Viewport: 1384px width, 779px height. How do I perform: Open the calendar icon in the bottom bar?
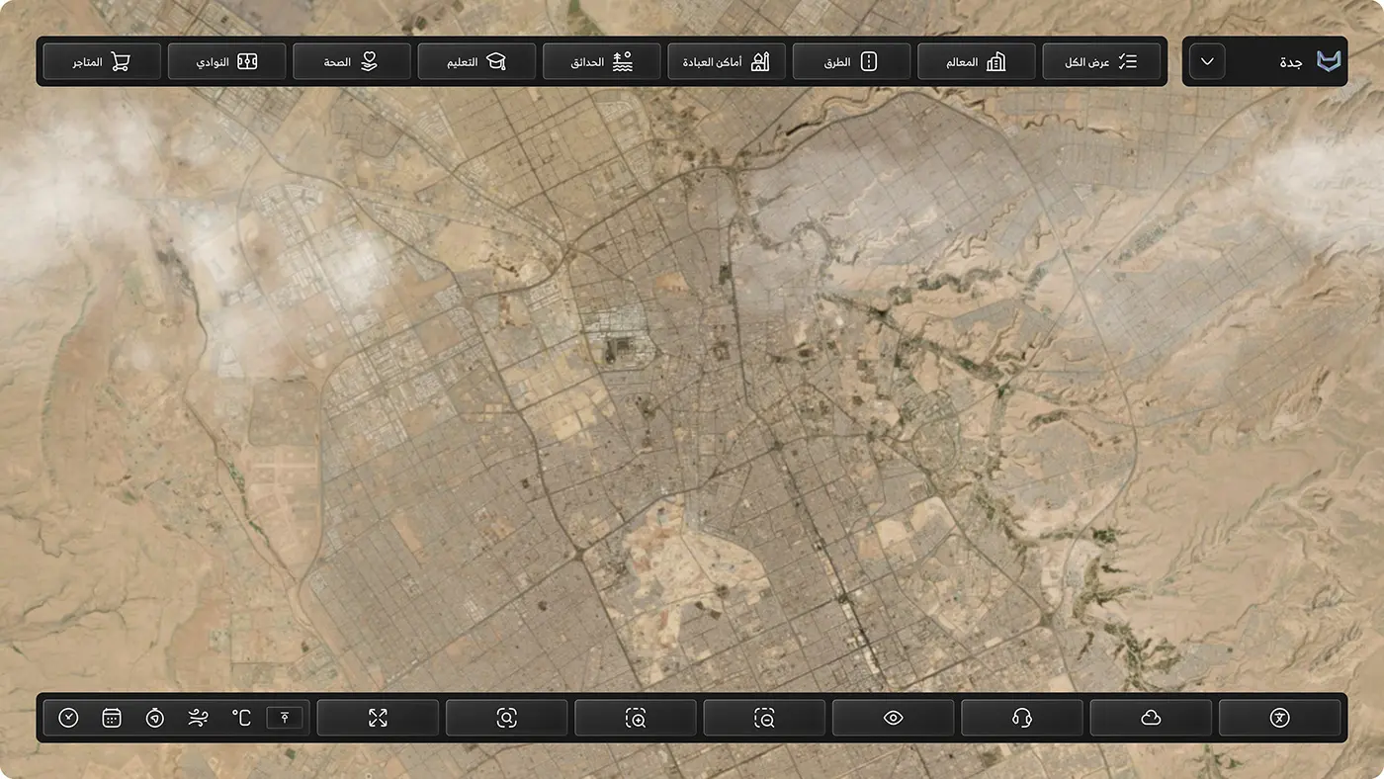[x=112, y=718]
